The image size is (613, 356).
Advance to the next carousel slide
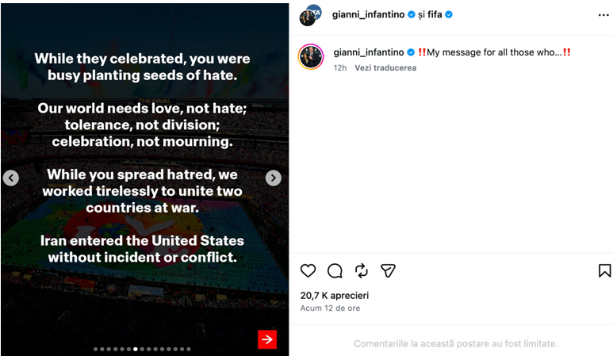[x=274, y=178]
